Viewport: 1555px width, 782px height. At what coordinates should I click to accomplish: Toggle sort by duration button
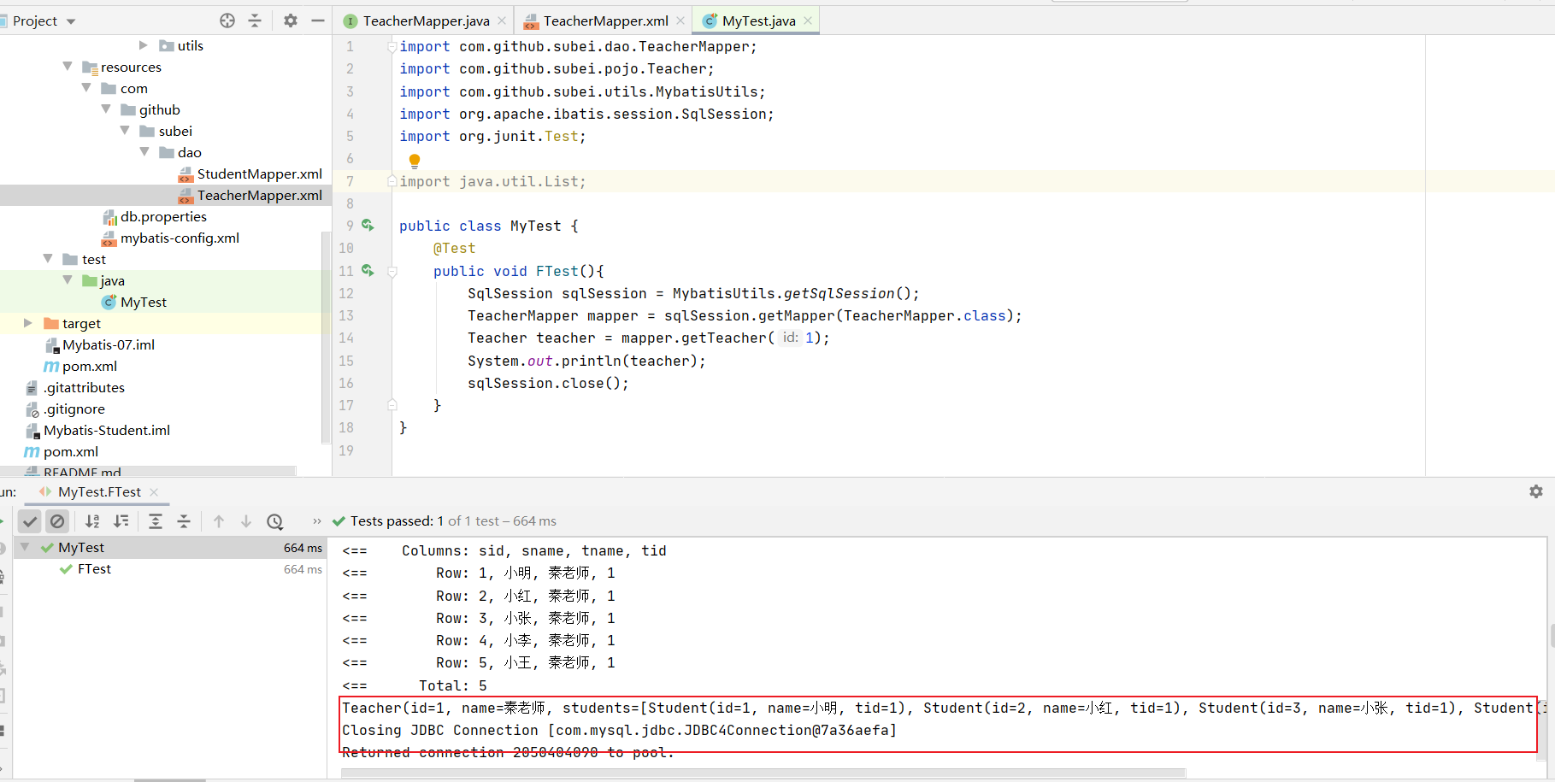(x=121, y=521)
